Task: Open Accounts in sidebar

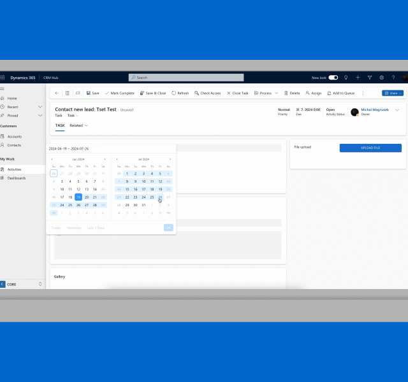Action: 14,136
